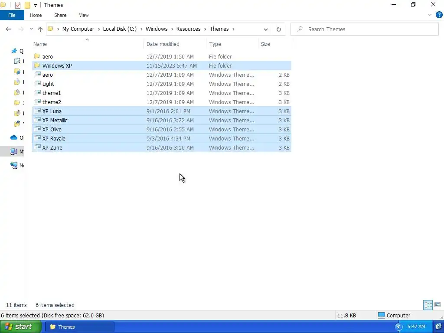Select the Light theme file icon

click(37, 84)
